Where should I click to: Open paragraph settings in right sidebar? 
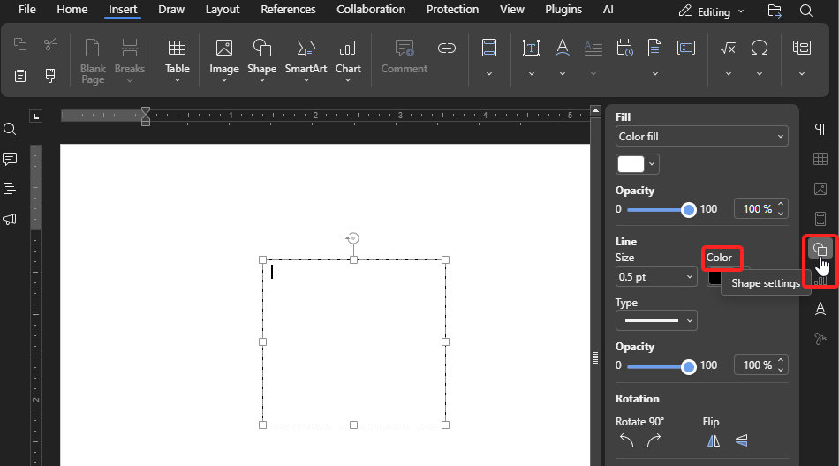point(820,130)
